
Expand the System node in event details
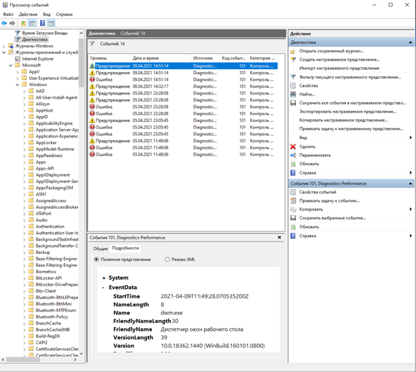pos(103,278)
